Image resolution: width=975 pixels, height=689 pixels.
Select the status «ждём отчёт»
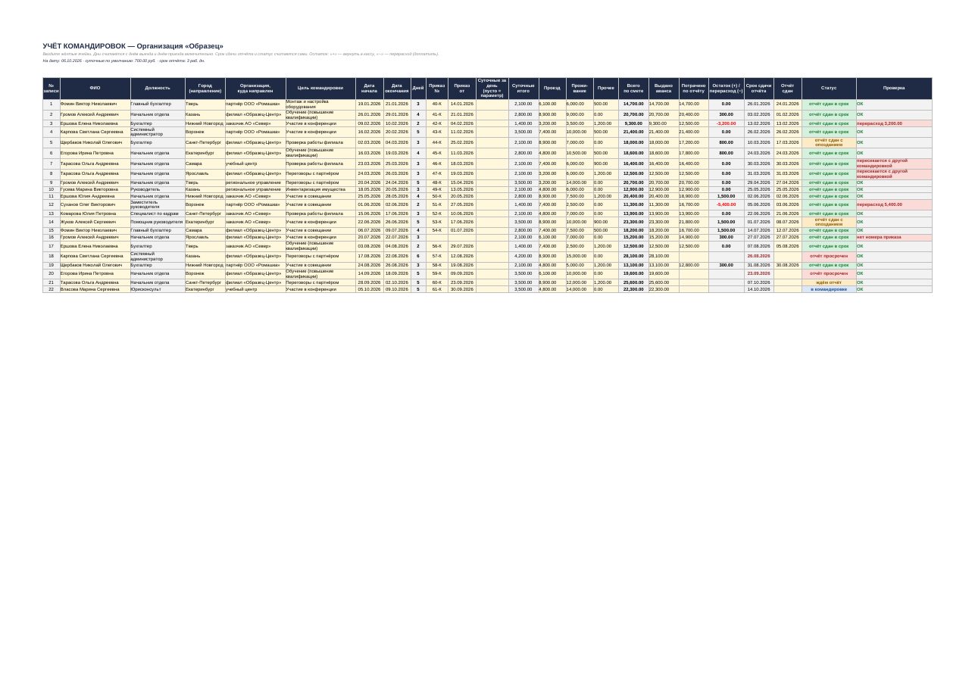[829, 282]
